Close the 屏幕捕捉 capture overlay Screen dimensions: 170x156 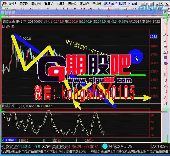click(165, 12)
